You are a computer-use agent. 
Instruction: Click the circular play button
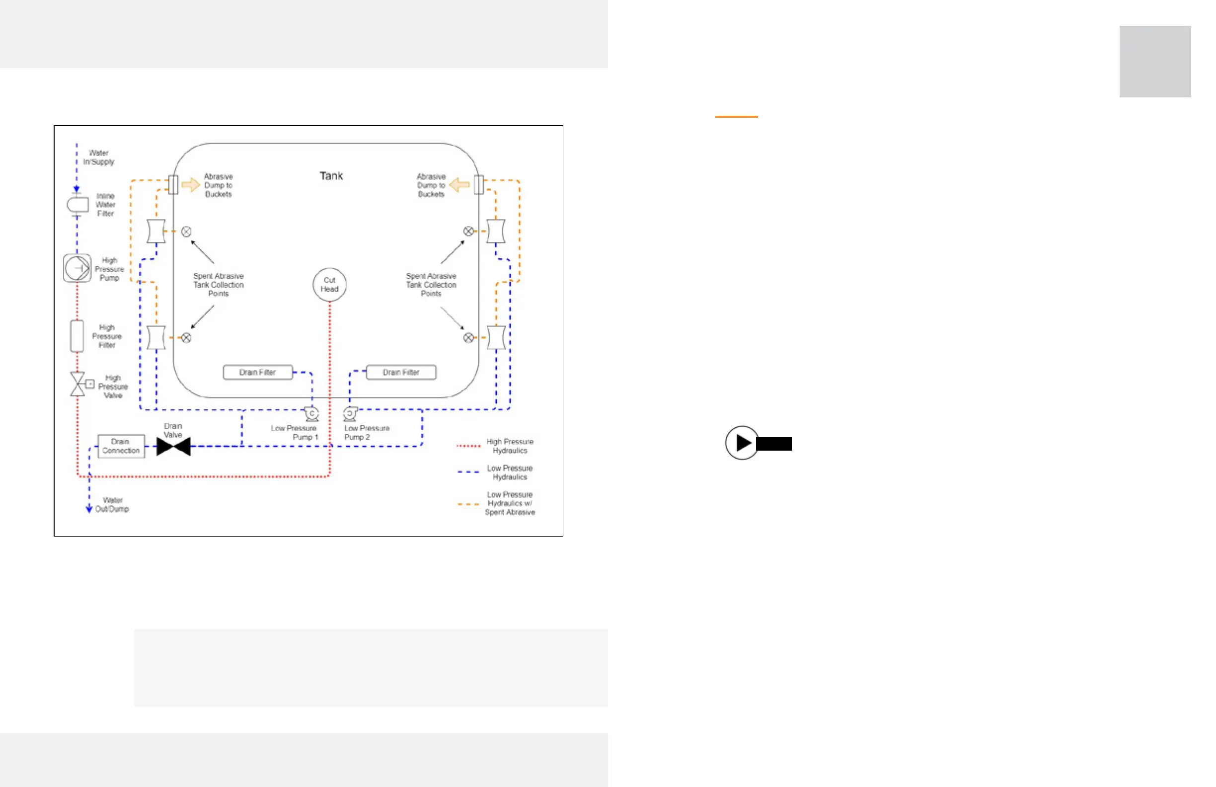point(742,443)
